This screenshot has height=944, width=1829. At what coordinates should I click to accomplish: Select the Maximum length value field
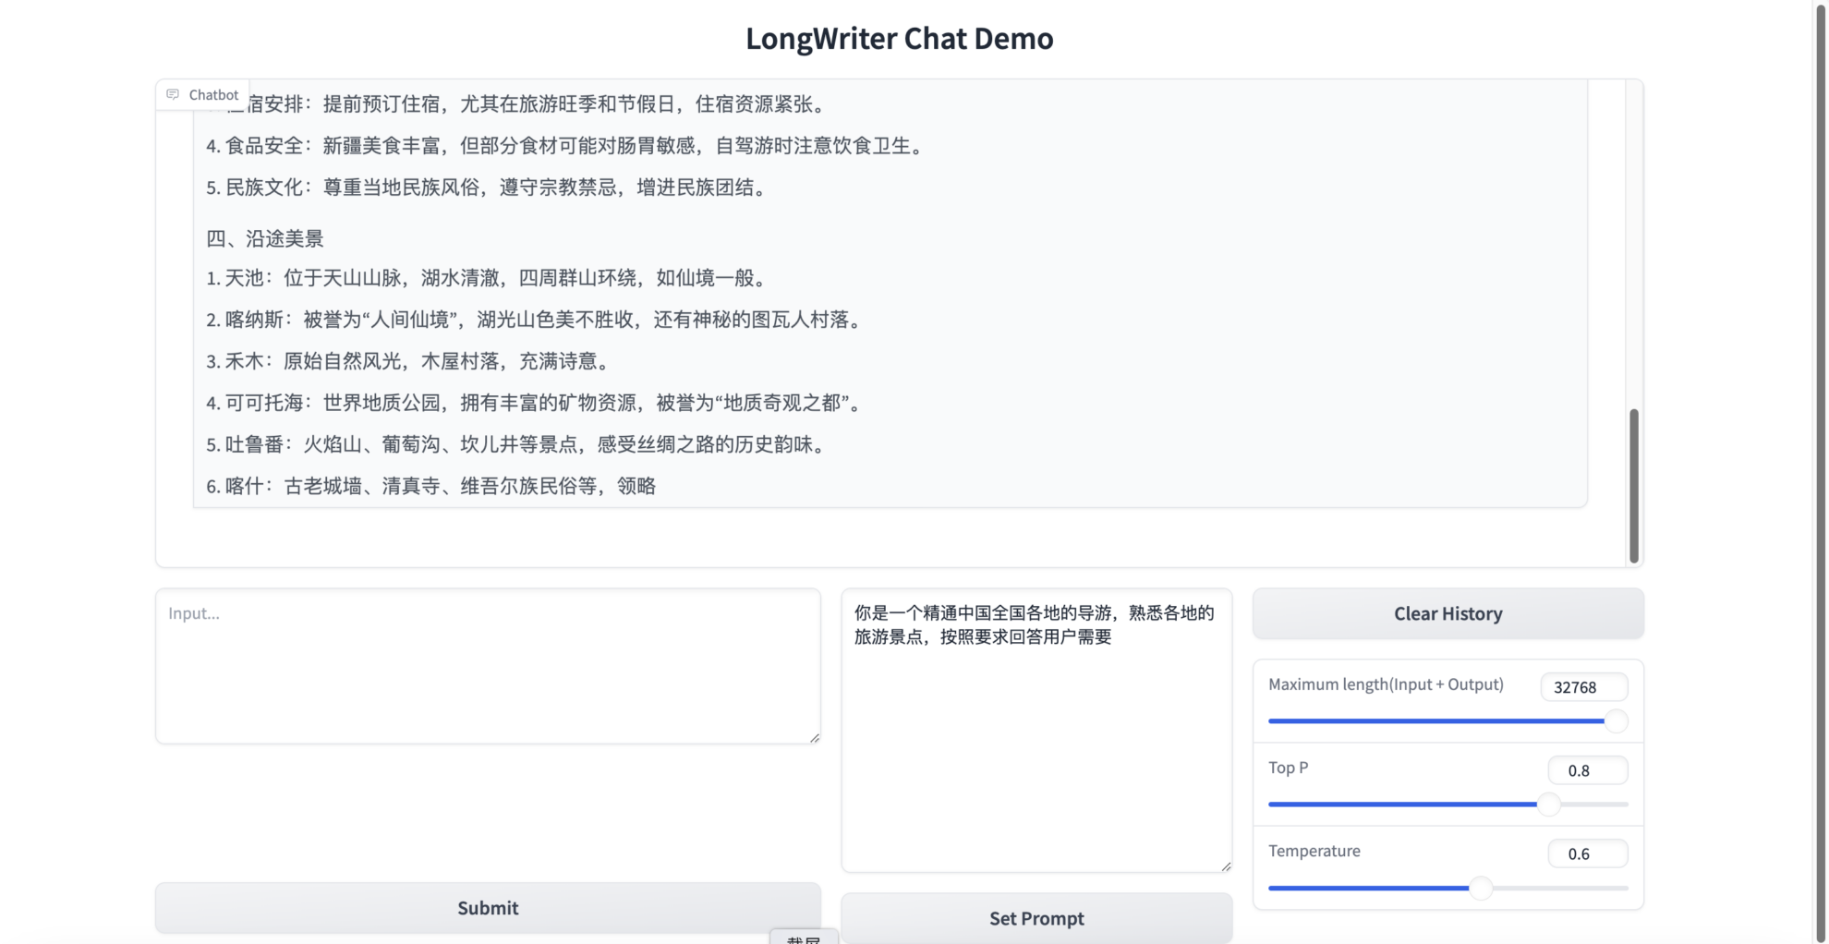tap(1583, 687)
